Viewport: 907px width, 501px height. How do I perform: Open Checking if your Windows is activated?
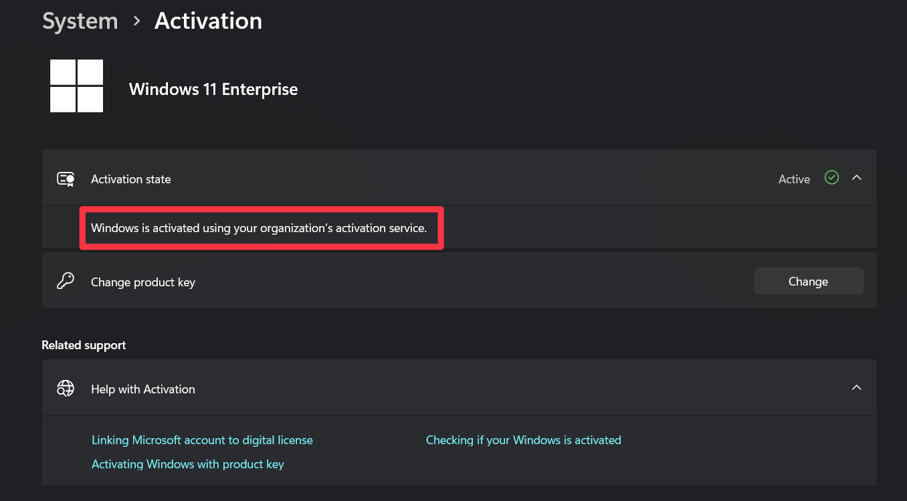(524, 440)
